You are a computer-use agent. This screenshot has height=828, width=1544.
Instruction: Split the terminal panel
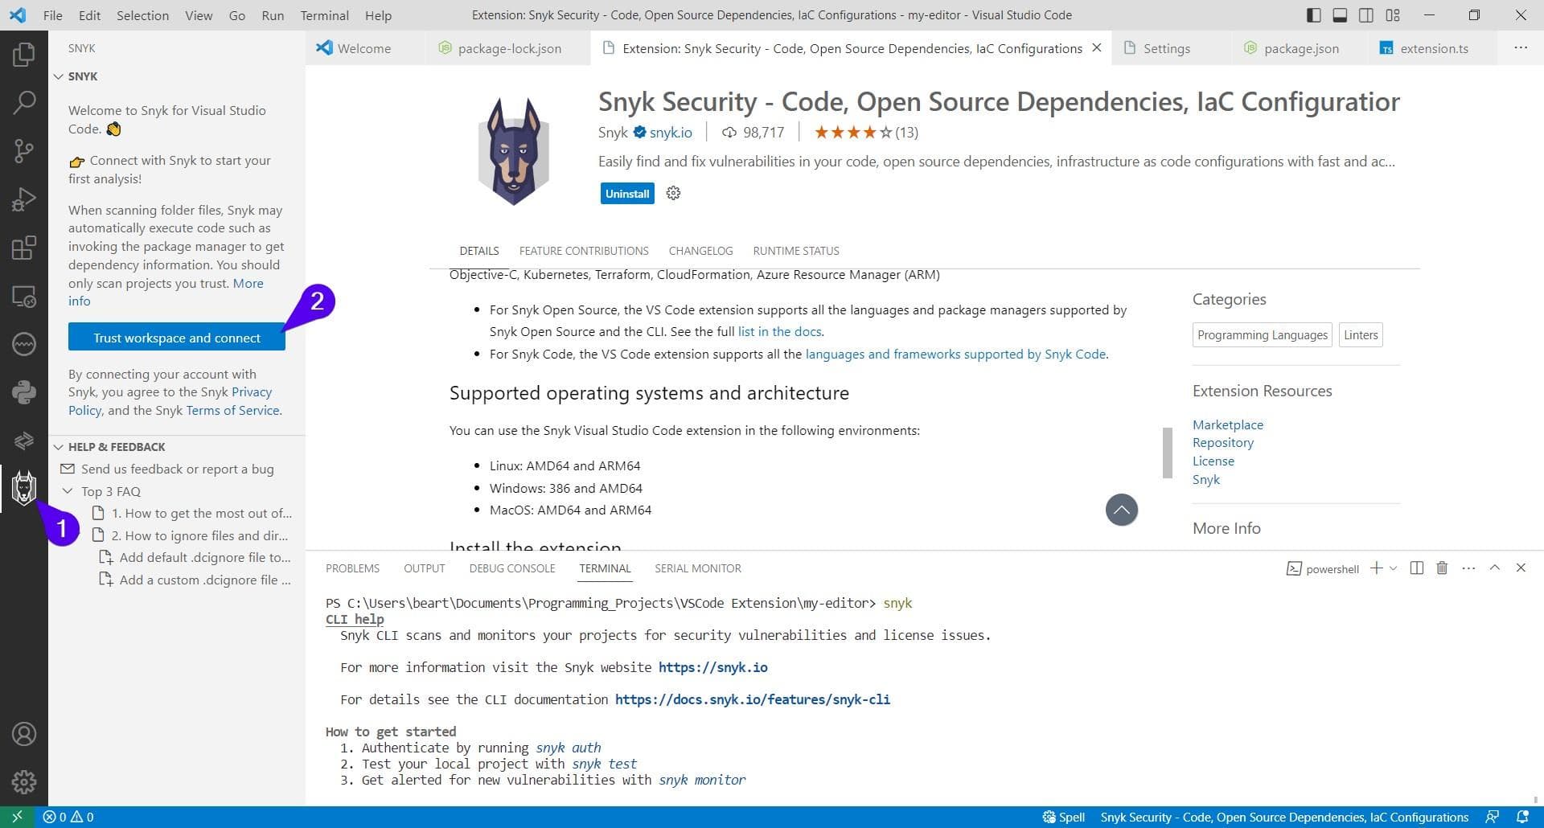pyautogui.click(x=1417, y=568)
